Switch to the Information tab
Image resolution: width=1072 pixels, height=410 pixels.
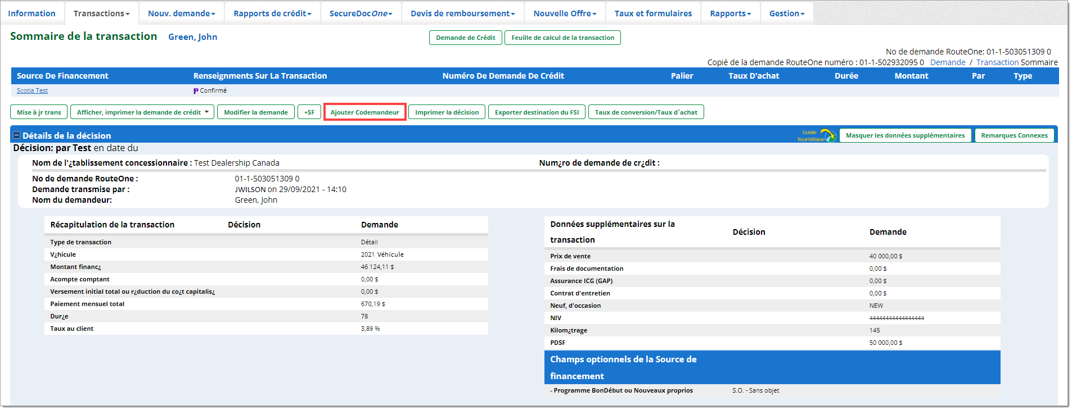(32, 13)
